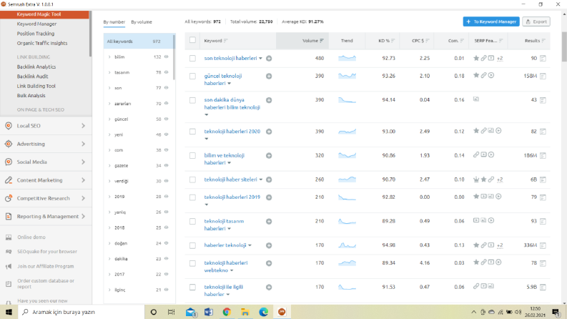Screen dimensions: 567x319
Task: Expand the 'zararları' keyword group
Action: coord(109,104)
